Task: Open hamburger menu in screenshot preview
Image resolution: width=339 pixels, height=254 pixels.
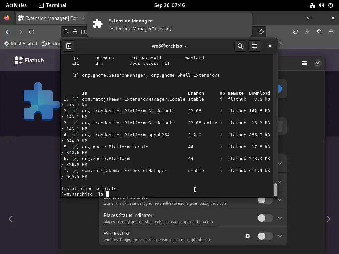Action: [x=305, y=63]
